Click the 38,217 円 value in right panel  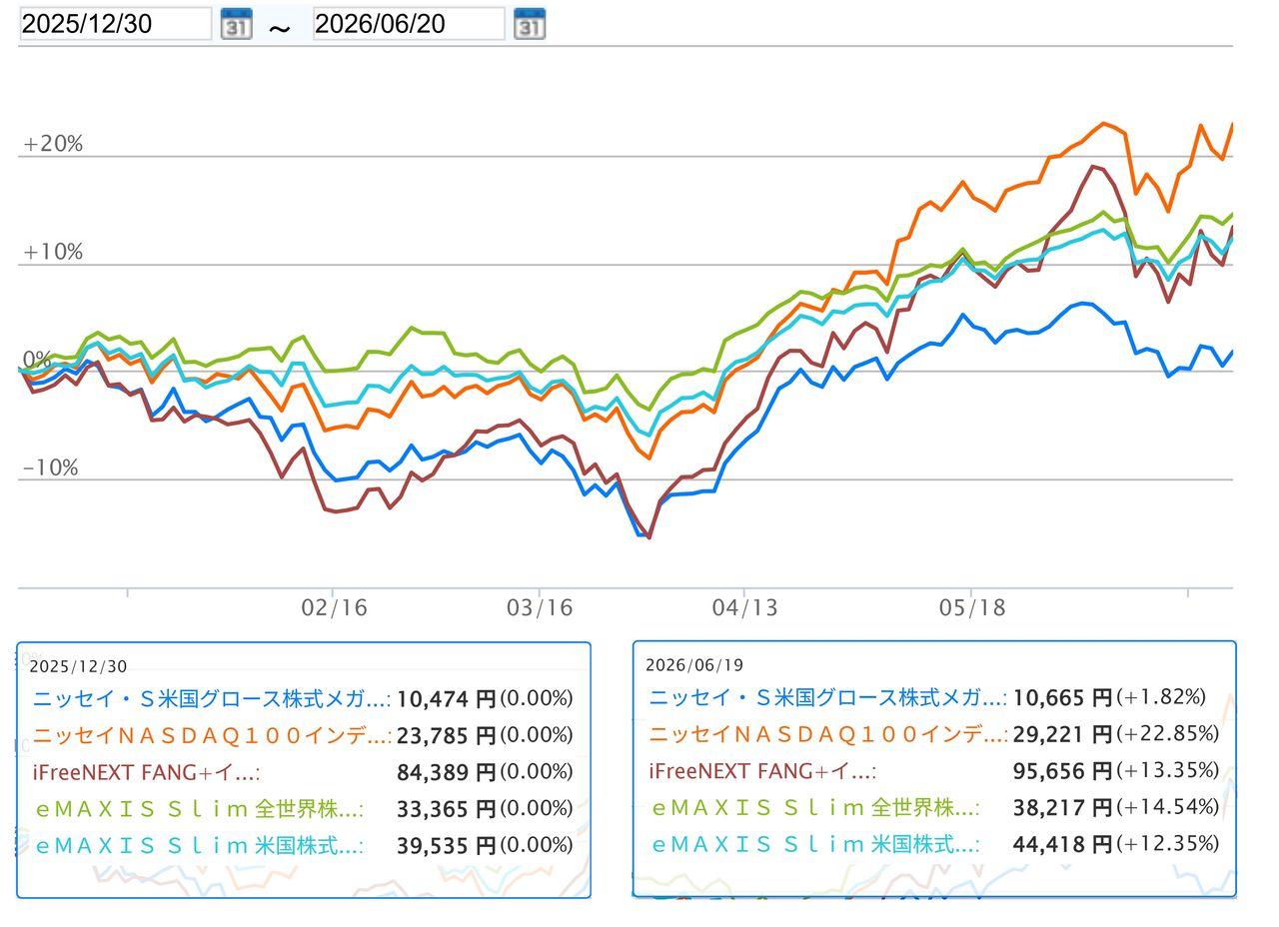1062,807
